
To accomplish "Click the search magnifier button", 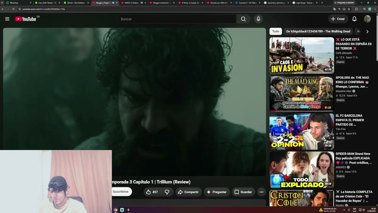I will tap(243, 19).
